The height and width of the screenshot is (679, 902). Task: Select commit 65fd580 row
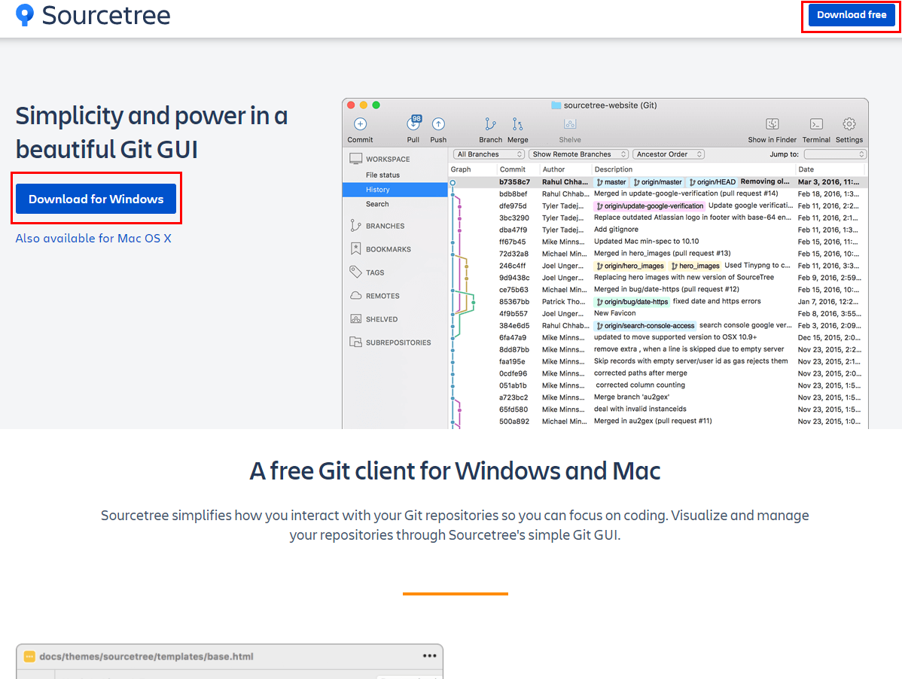click(x=657, y=410)
